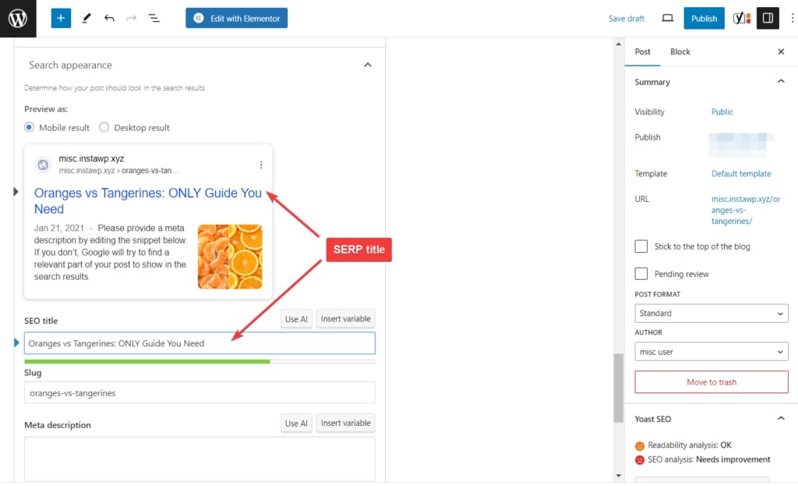Select the Desktop result radio button
The width and height of the screenshot is (798, 486).
[x=104, y=127]
